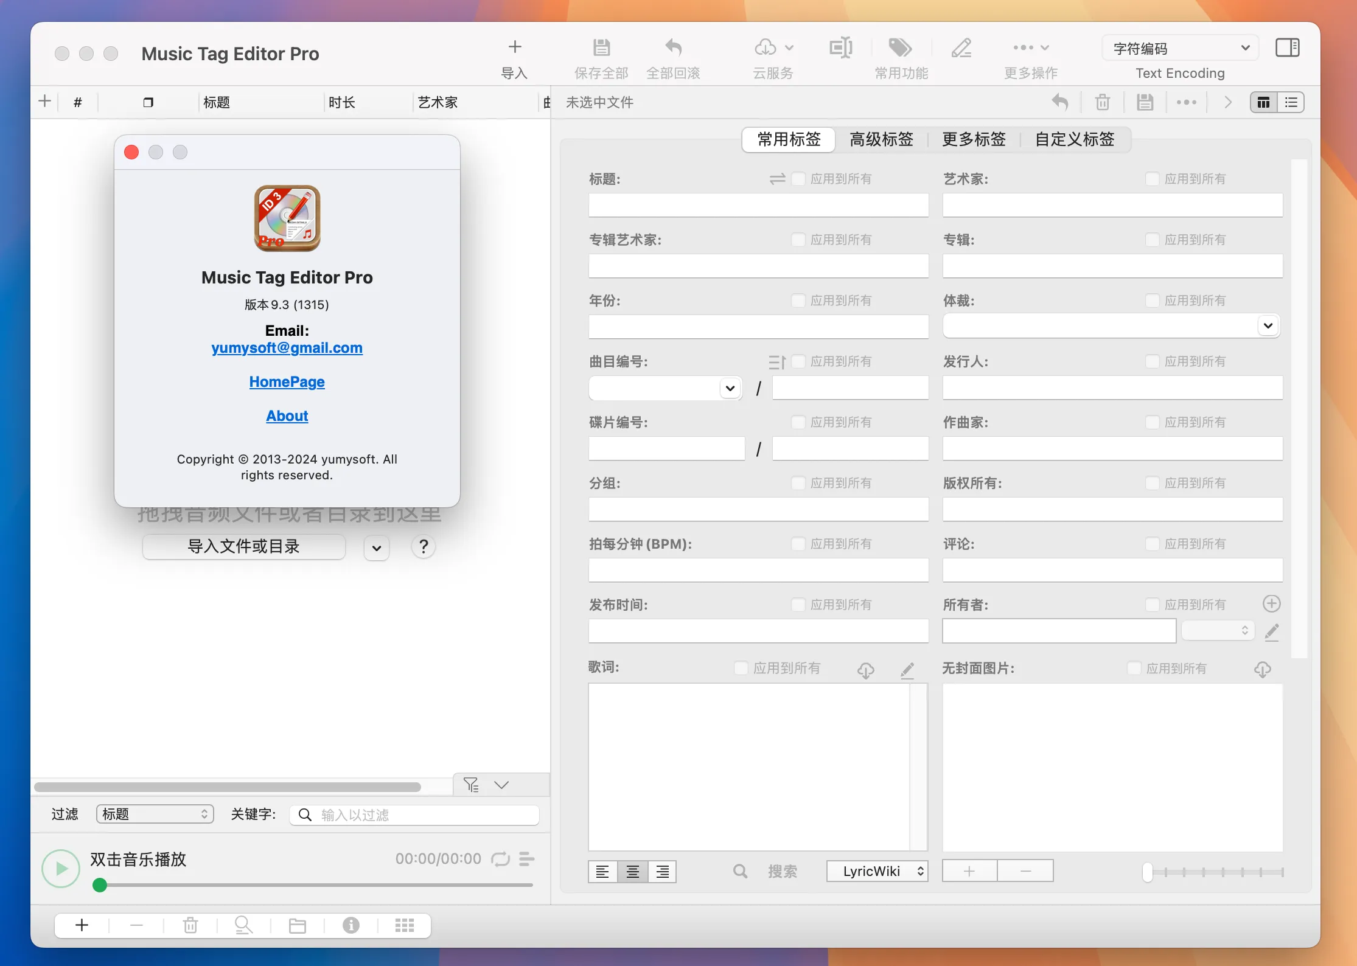Enable 应用到所有 checkbox for 艺术家
The image size is (1357, 966).
tap(1152, 178)
